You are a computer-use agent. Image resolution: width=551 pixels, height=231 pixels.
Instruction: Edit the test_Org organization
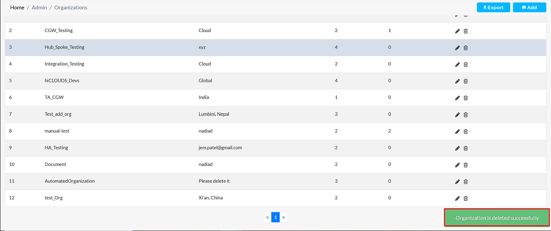[x=457, y=199]
